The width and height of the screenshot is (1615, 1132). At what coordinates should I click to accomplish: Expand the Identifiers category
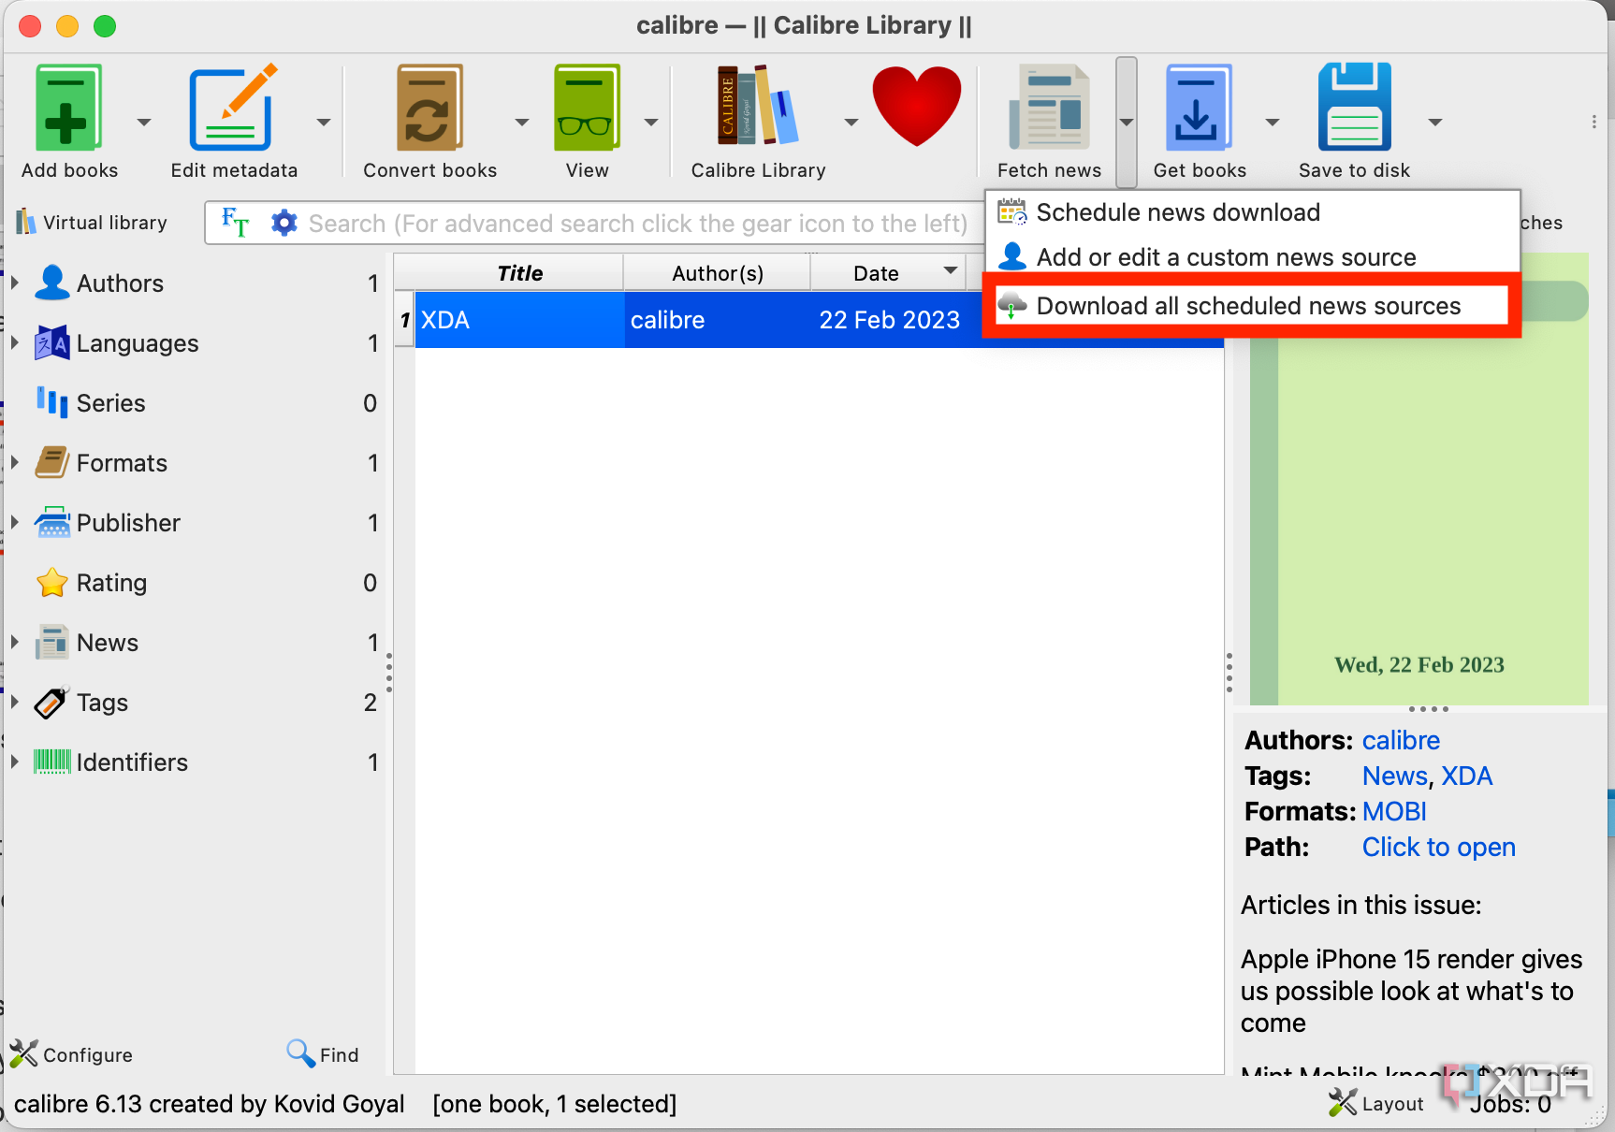coord(15,762)
